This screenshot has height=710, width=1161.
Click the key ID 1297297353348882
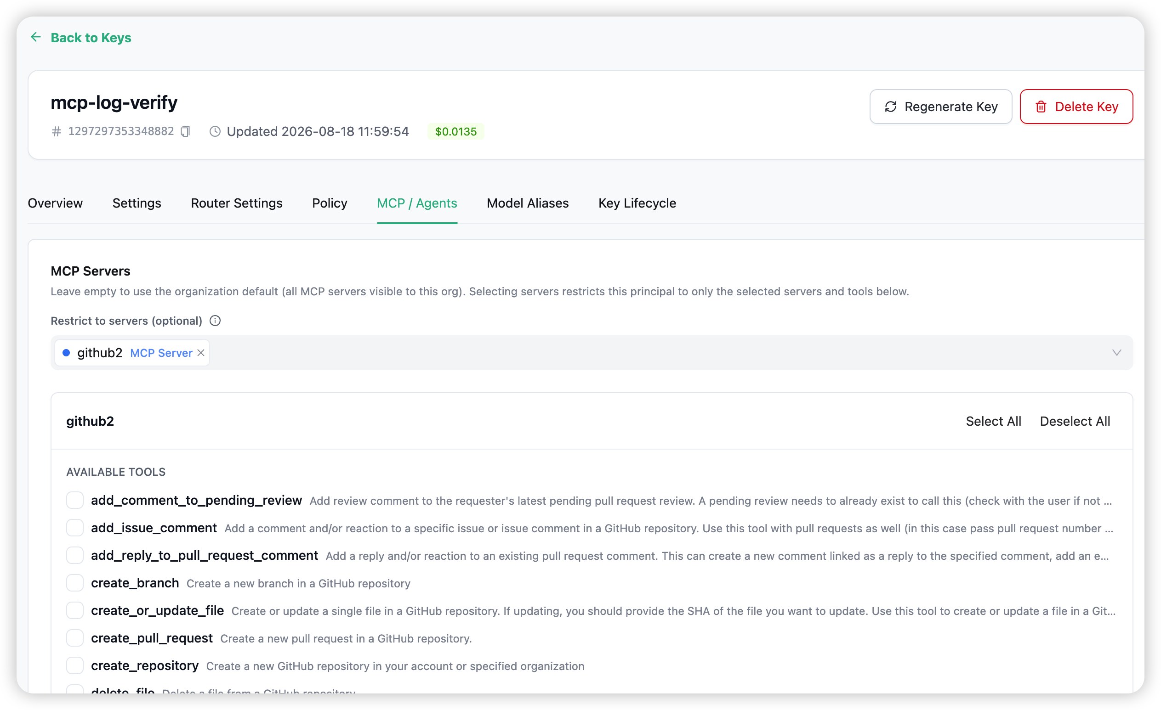(x=121, y=131)
